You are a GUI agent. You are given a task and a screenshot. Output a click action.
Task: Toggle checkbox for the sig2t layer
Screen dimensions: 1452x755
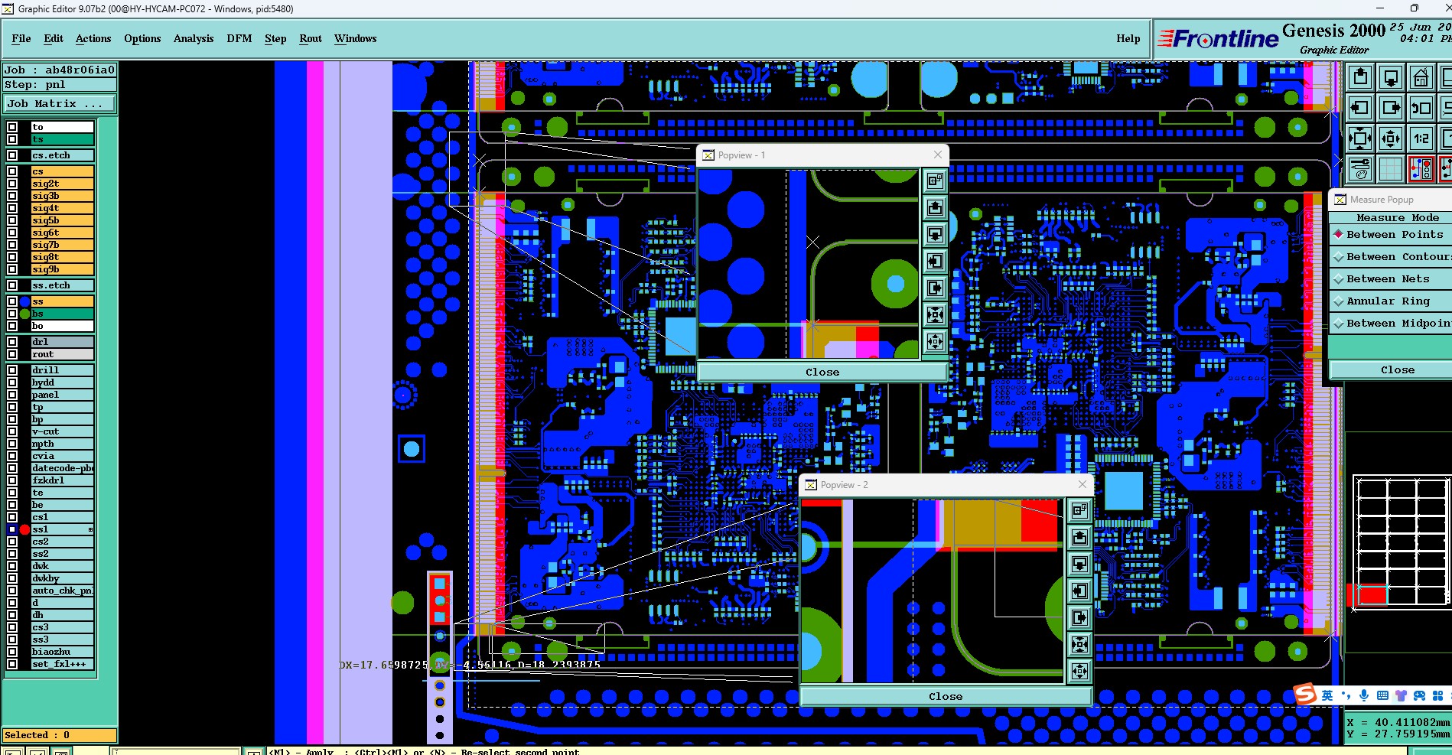(x=12, y=184)
